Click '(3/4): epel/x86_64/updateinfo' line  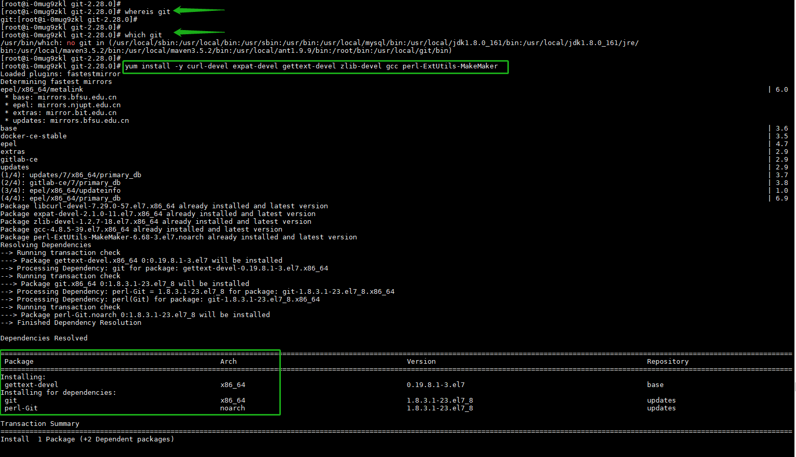[61, 191]
